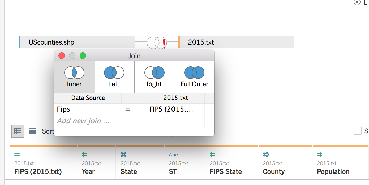This screenshot has width=369, height=185.
Task: Select the Left join type
Action: tap(114, 77)
